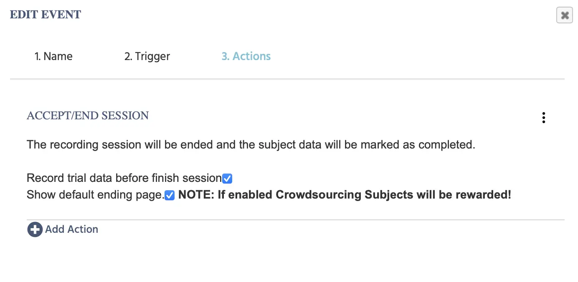Click the plus icon beside Add Action
578x282 pixels.
click(35, 229)
